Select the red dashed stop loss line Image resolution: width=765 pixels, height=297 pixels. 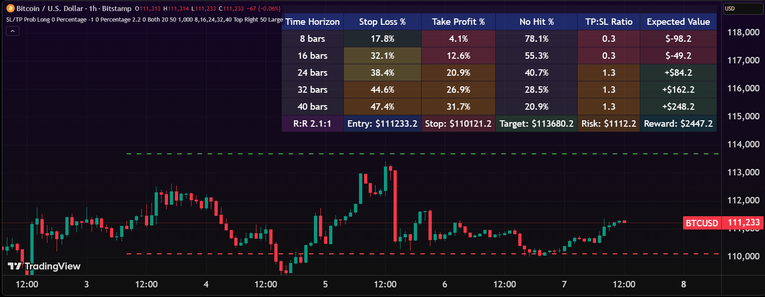click(x=422, y=253)
